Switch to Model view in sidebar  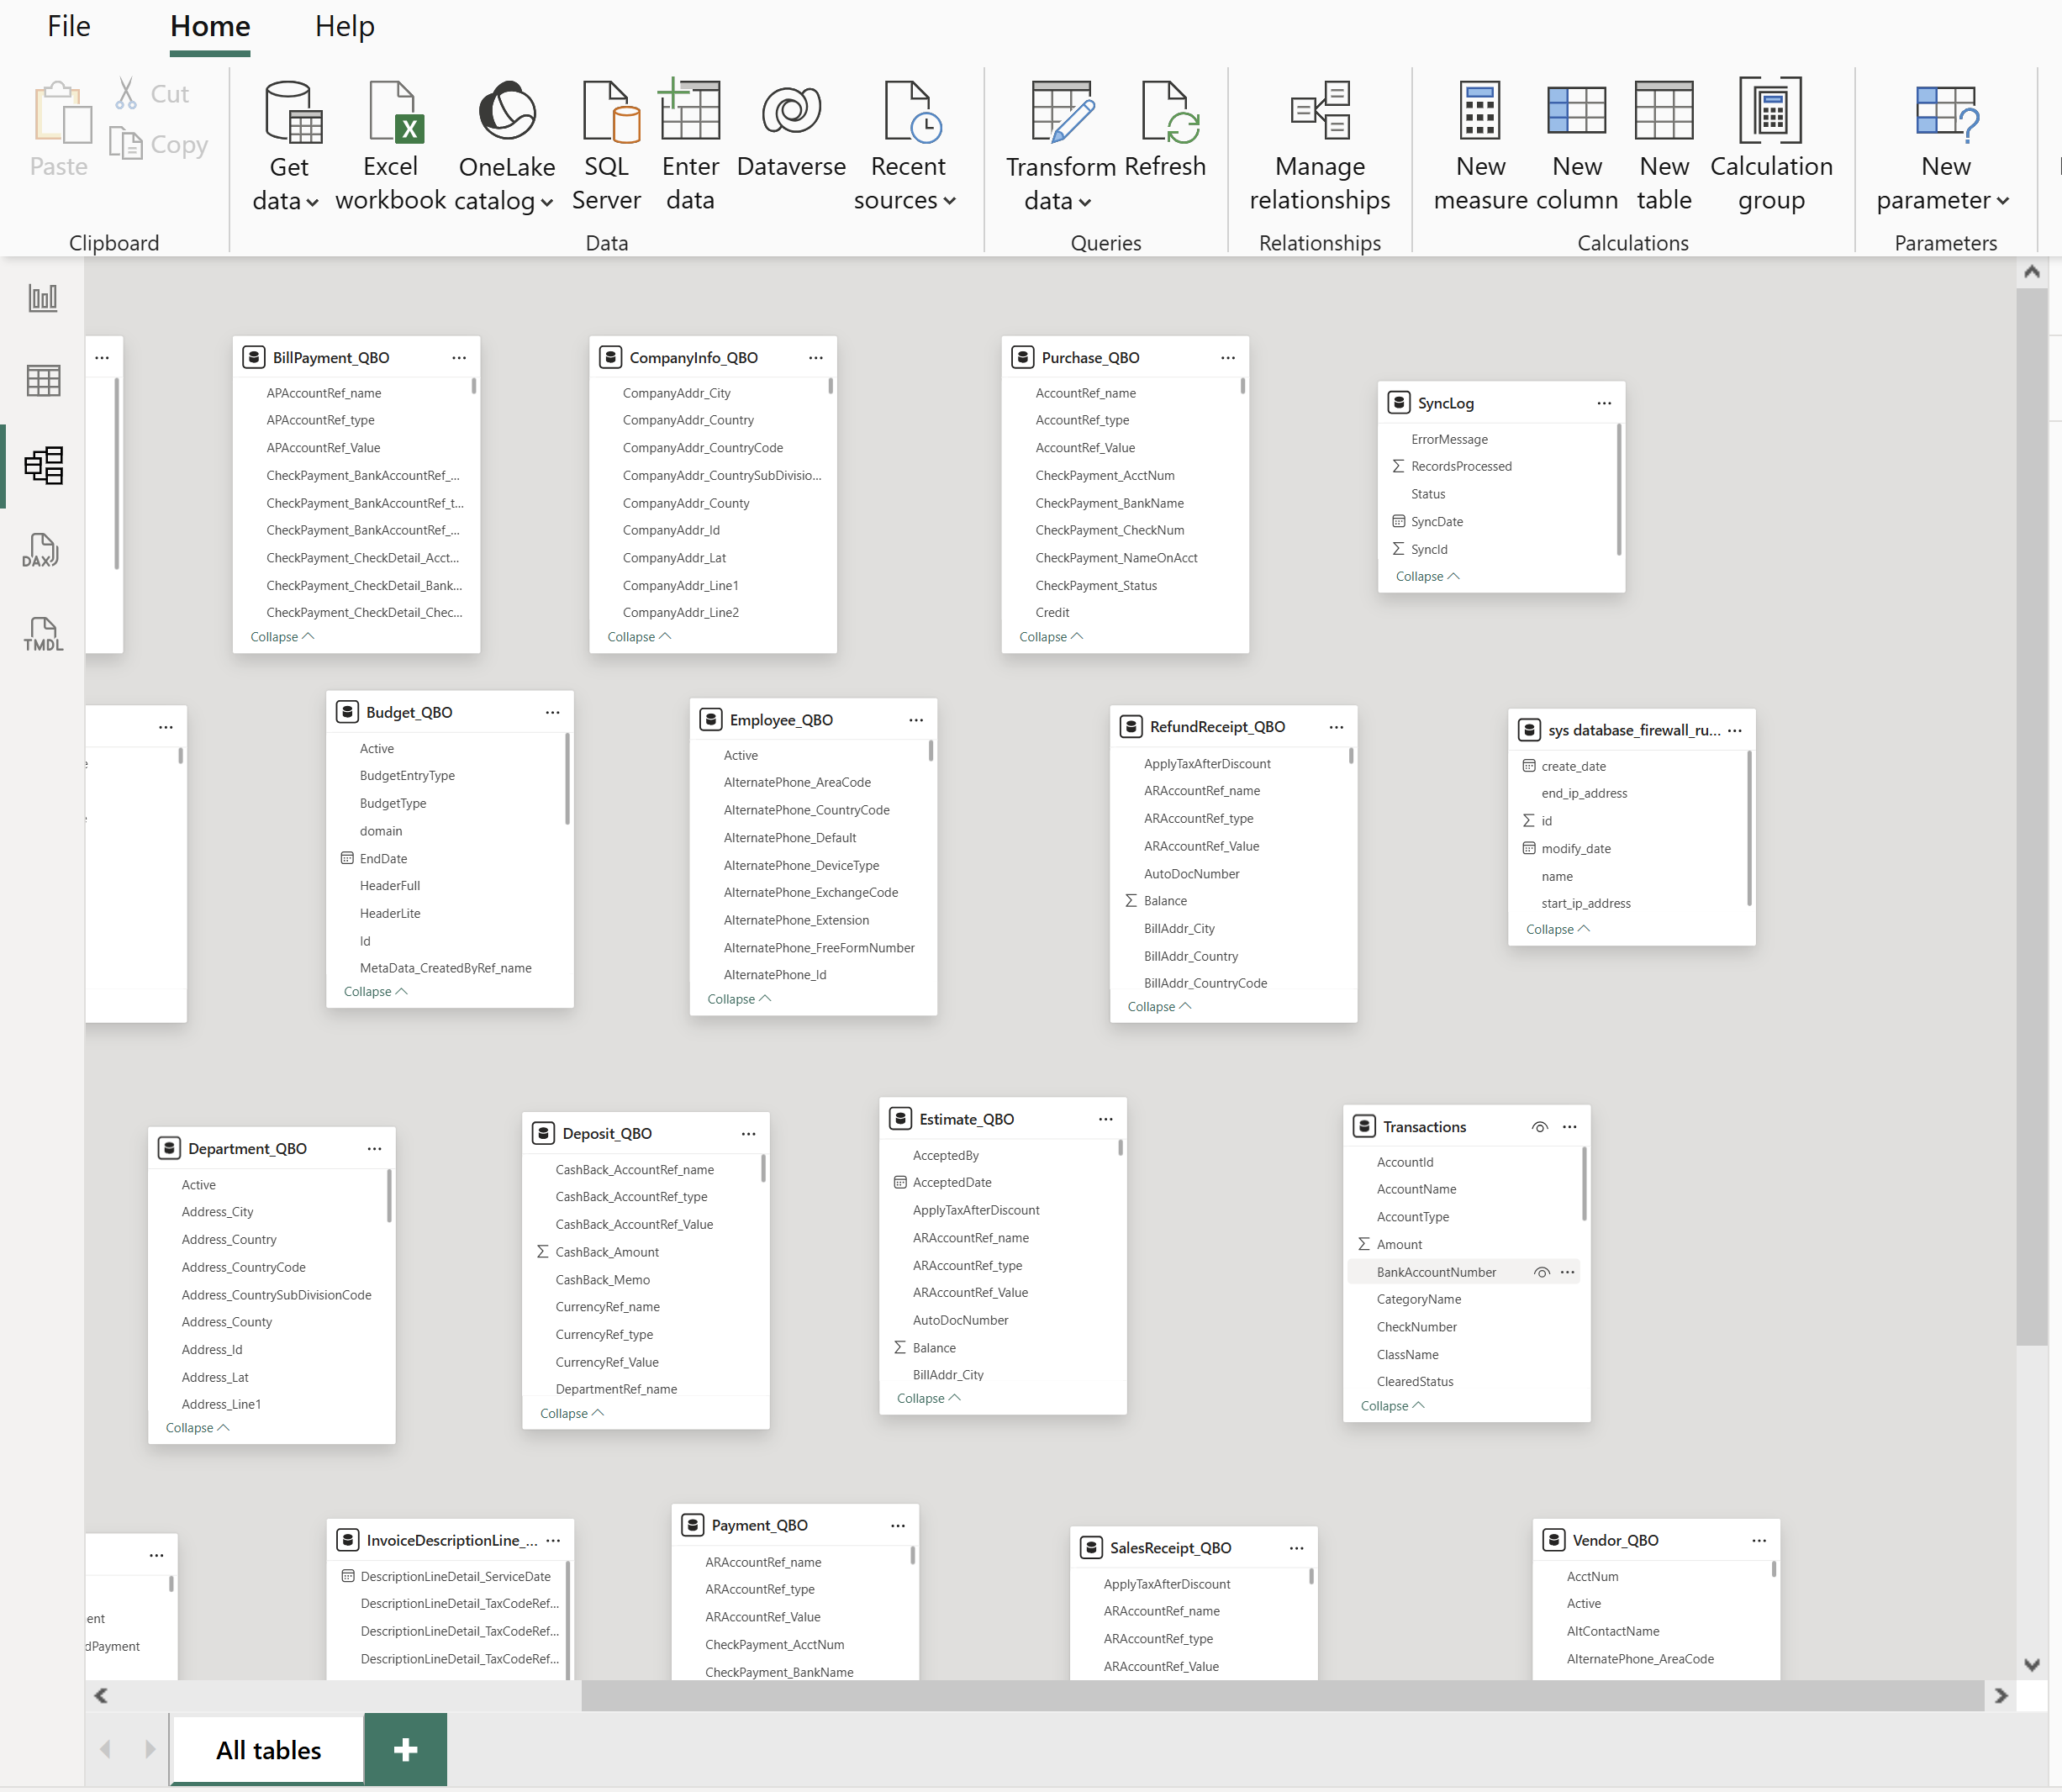click(43, 466)
